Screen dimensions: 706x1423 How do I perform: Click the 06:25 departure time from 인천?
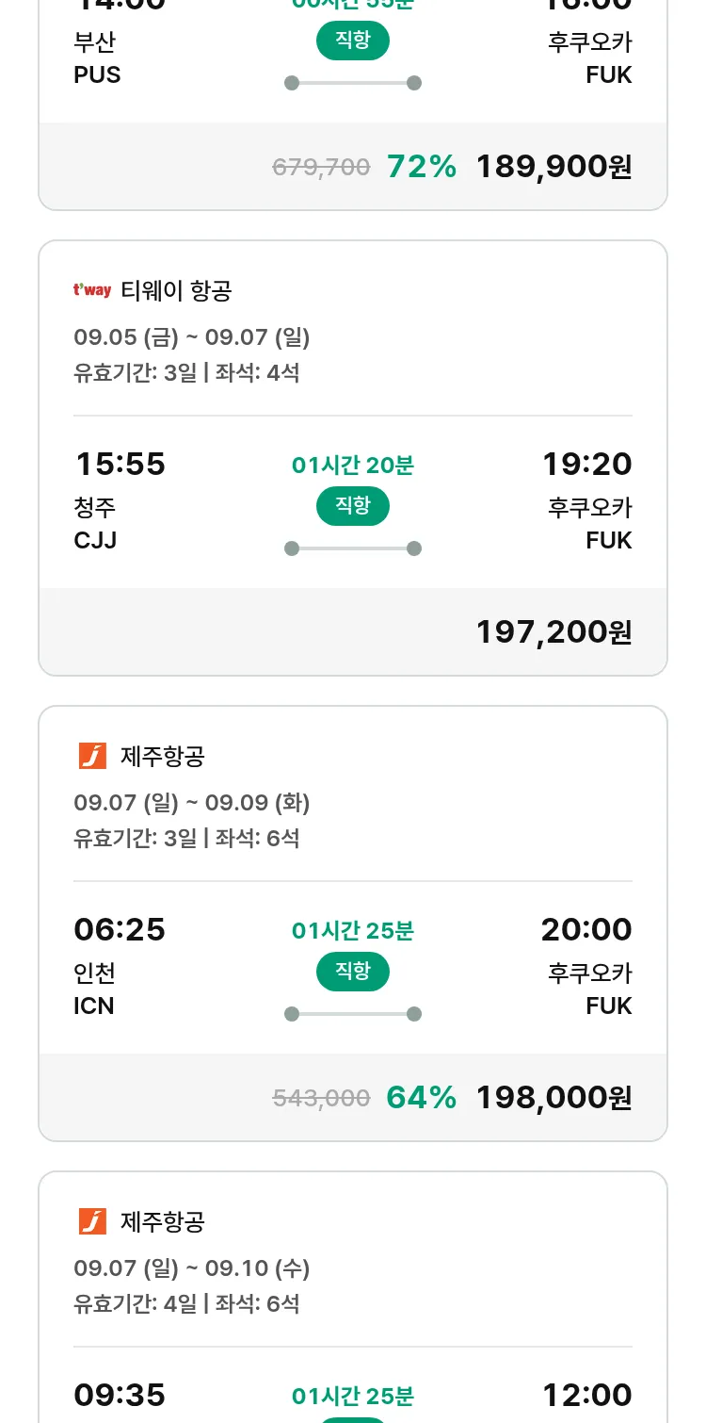click(x=120, y=929)
